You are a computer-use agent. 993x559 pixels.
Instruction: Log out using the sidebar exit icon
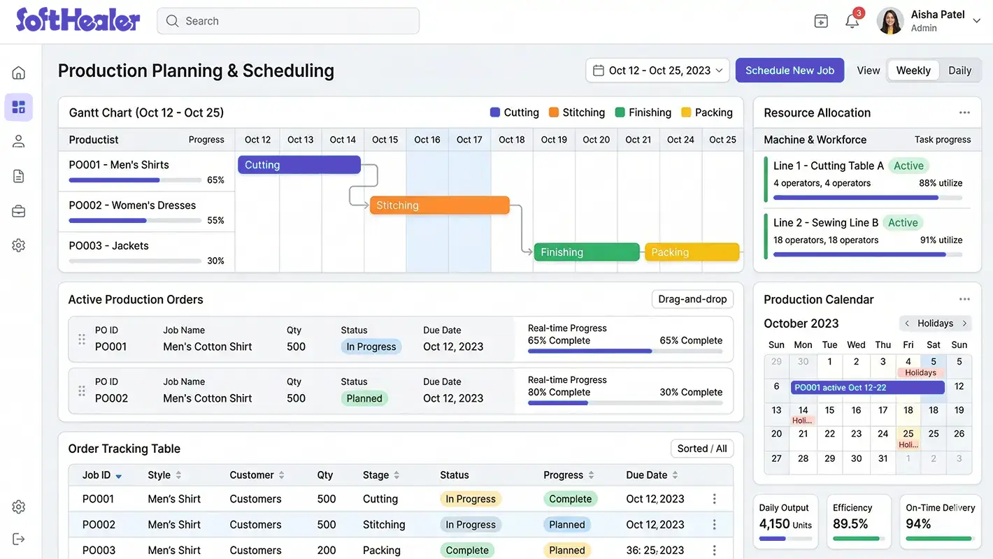18,538
